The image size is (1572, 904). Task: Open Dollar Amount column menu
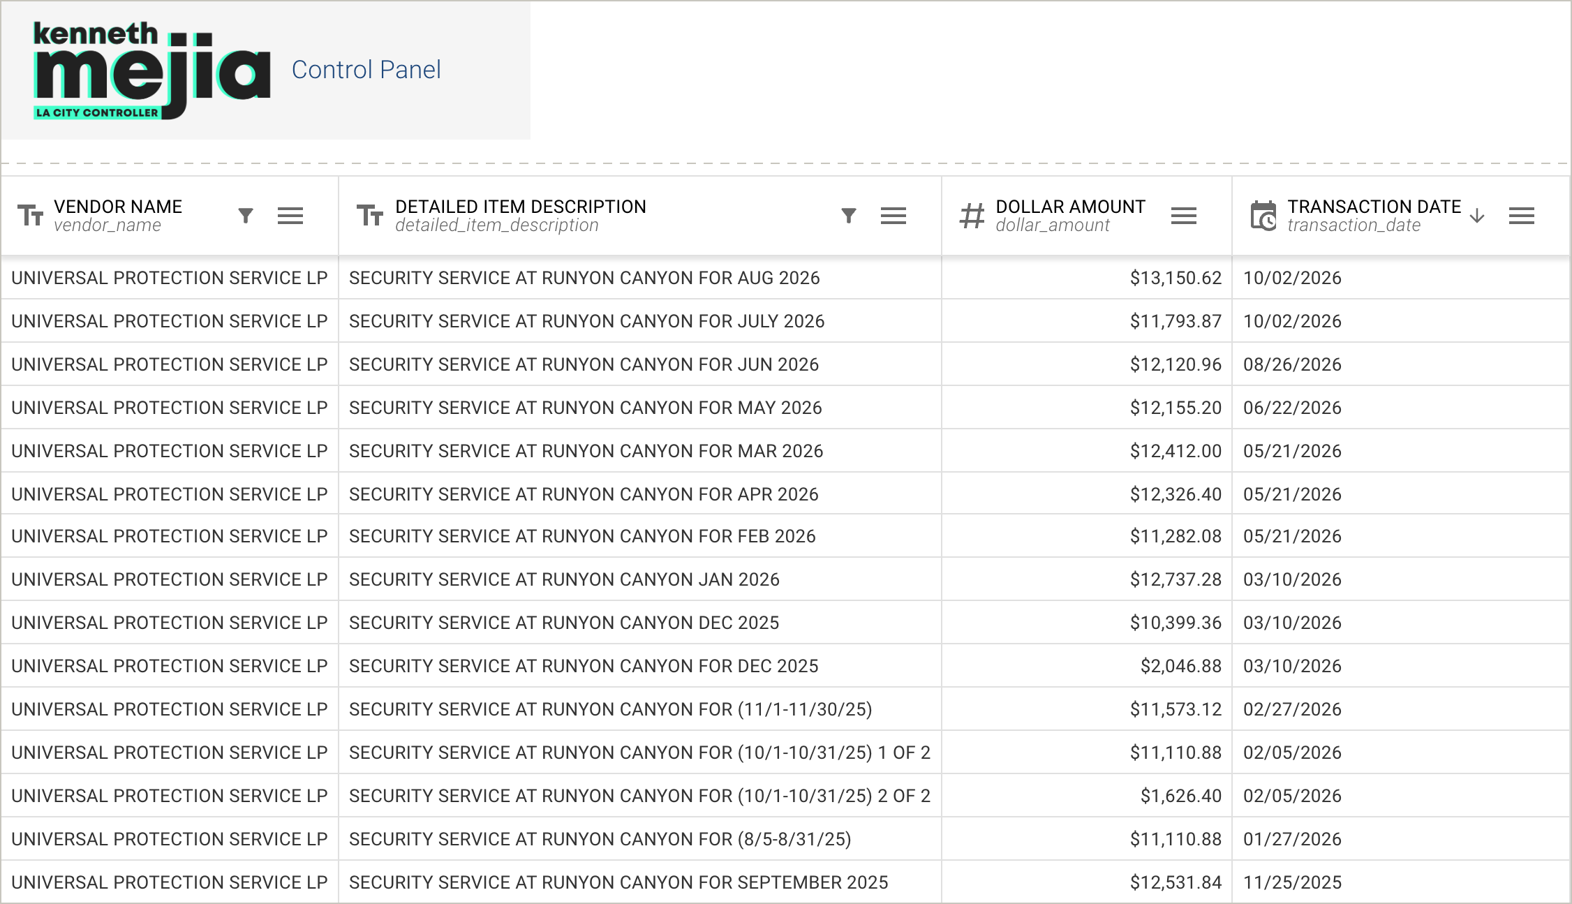click(1184, 216)
